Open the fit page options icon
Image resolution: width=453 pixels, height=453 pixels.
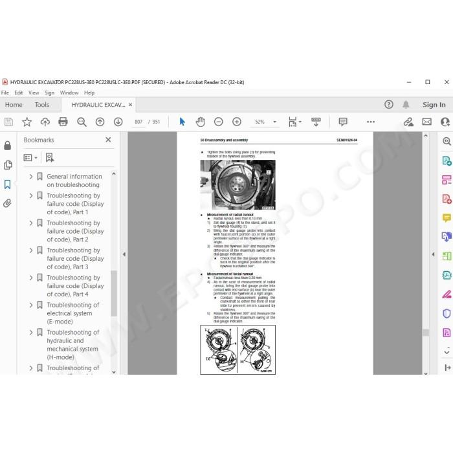(294, 122)
